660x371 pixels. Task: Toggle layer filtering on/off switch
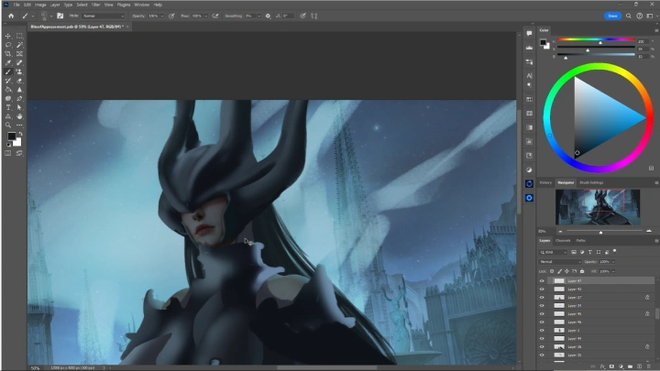(x=614, y=251)
